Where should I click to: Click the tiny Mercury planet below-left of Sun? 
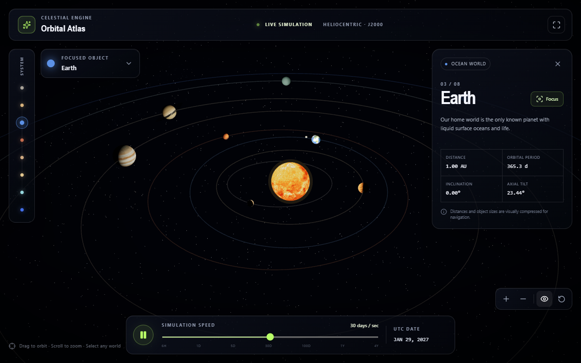coord(251,203)
